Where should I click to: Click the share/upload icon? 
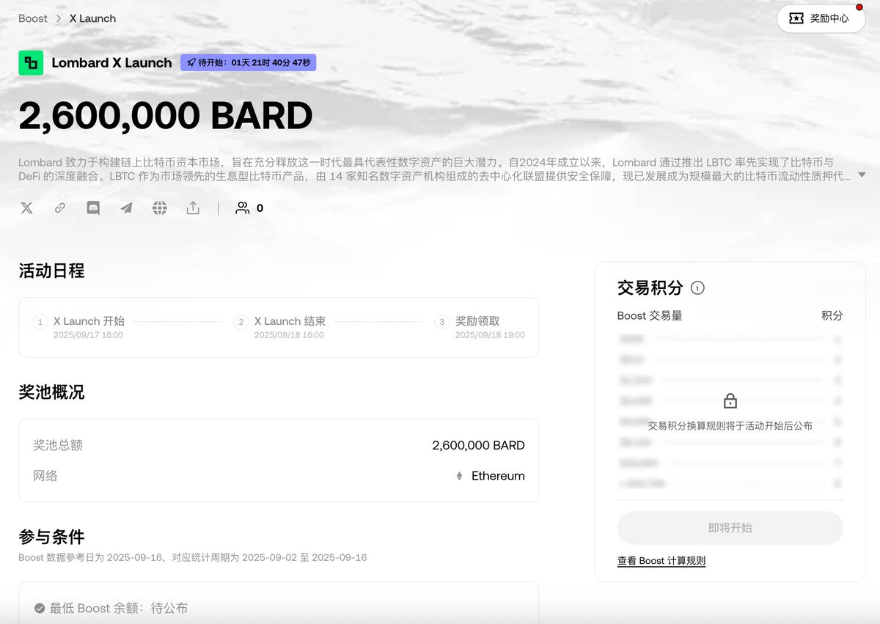tap(193, 208)
